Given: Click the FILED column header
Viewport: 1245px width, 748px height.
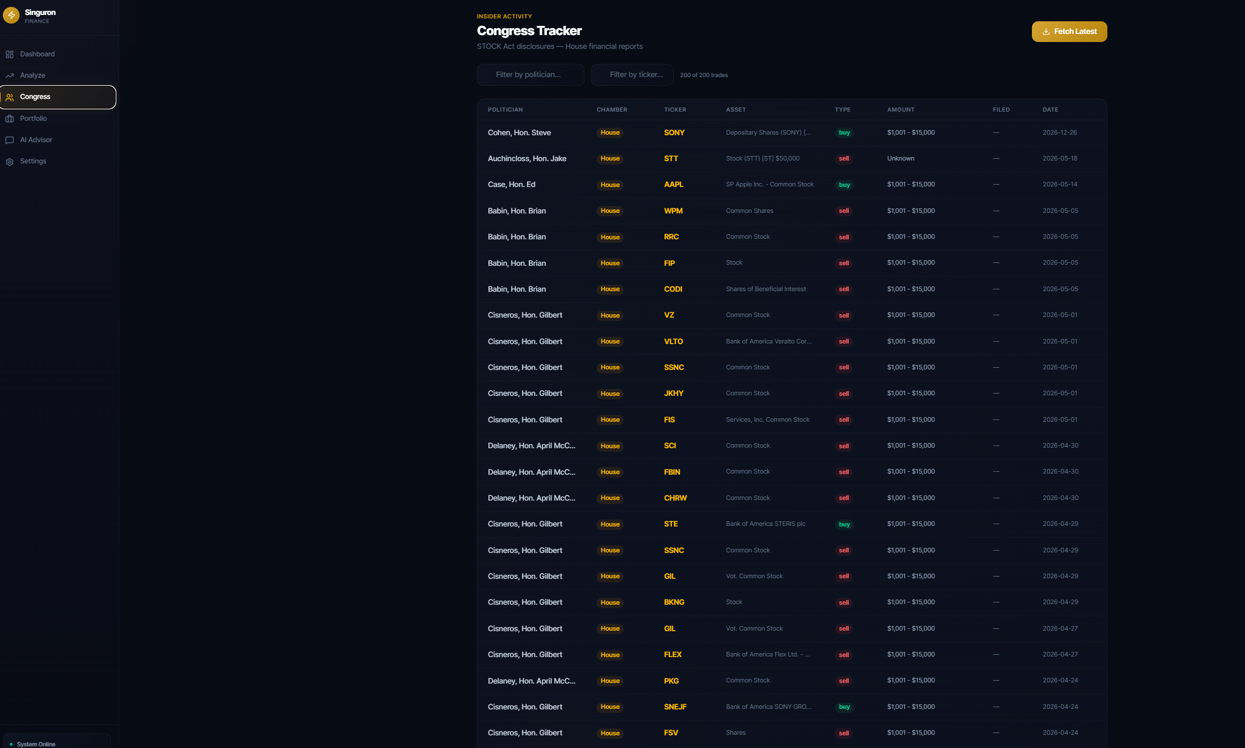Looking at the screenshot, I should click(x=1001, y=109).
